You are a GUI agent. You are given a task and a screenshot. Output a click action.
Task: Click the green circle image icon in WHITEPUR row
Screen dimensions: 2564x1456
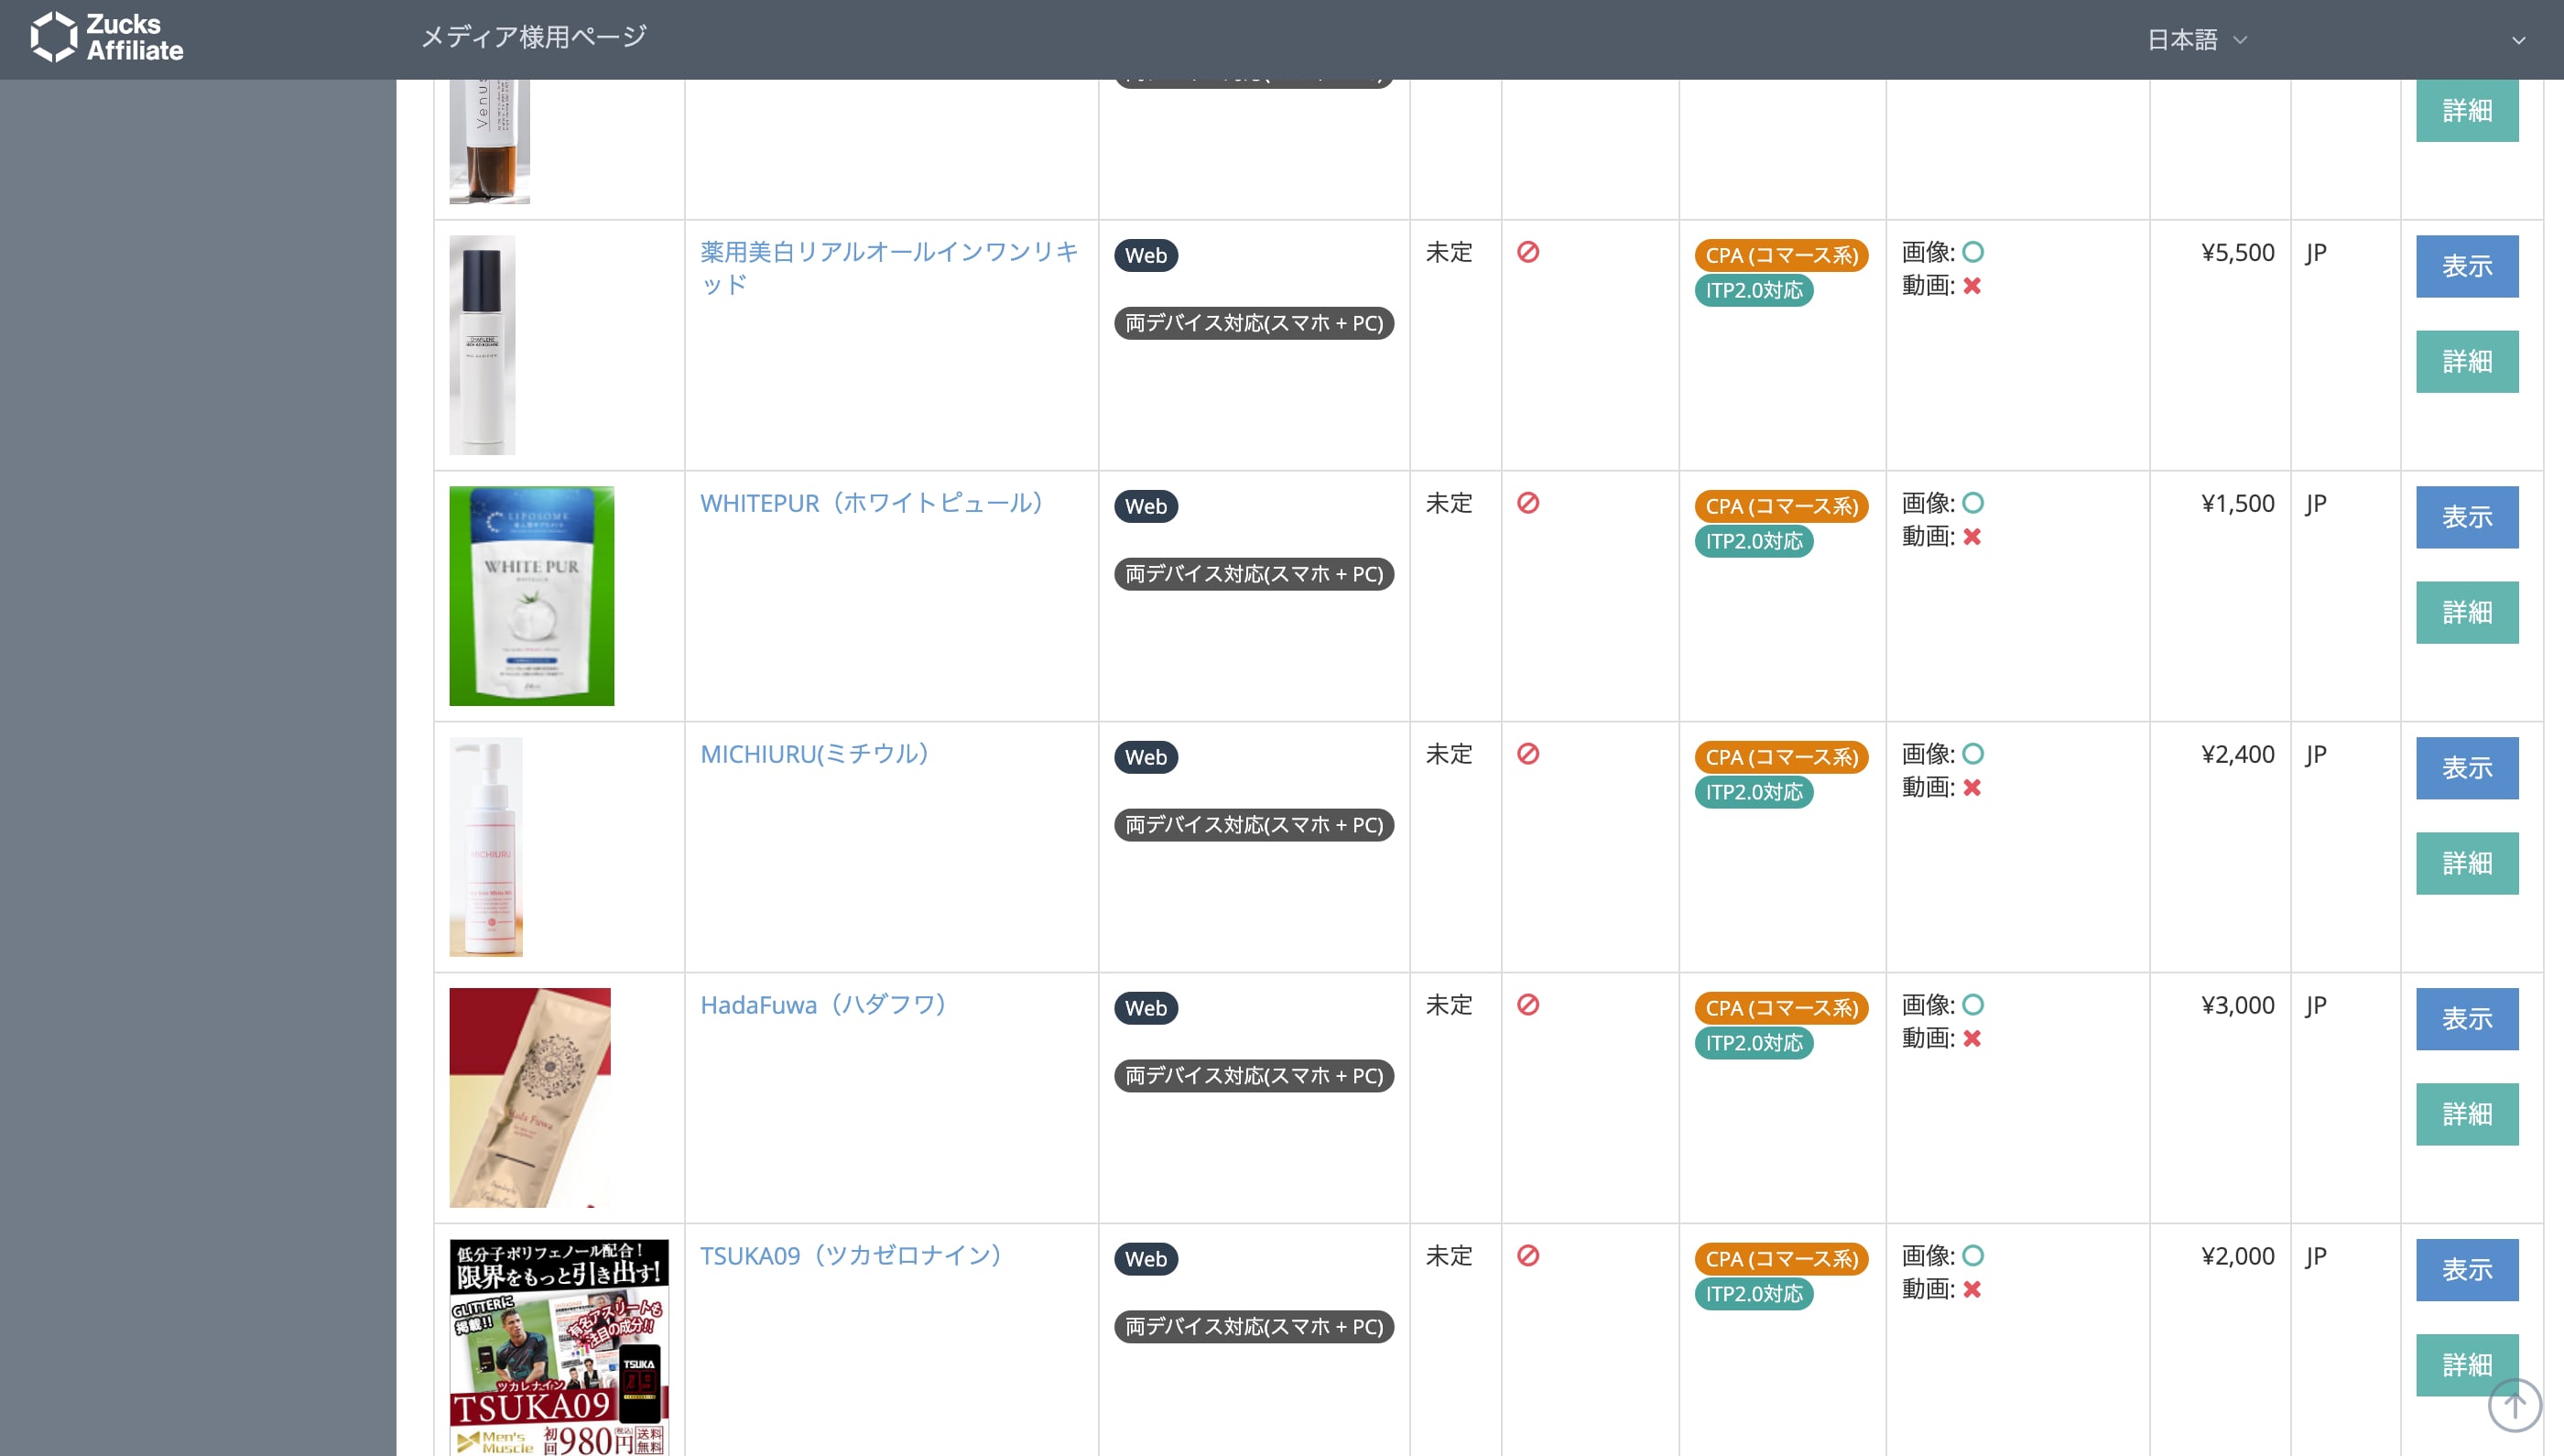click(1973, 503)
